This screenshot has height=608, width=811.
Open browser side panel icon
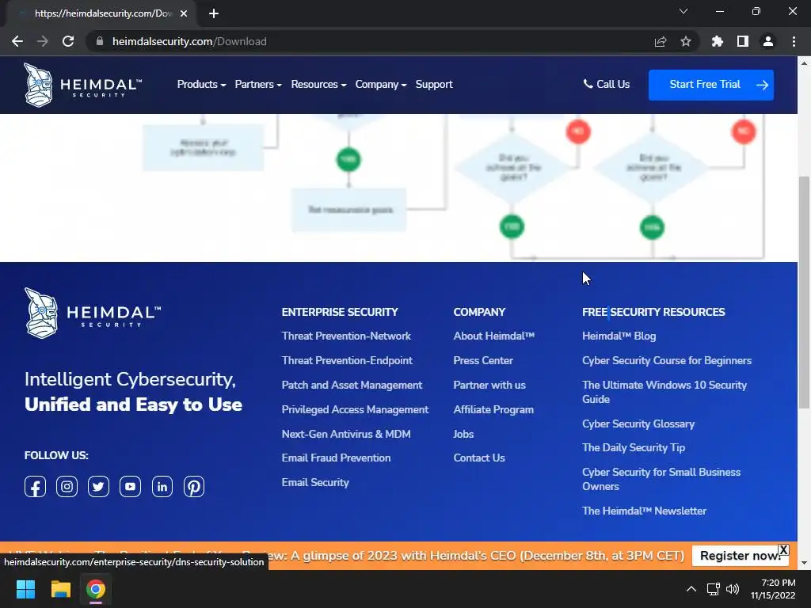(x=743, y=41)
